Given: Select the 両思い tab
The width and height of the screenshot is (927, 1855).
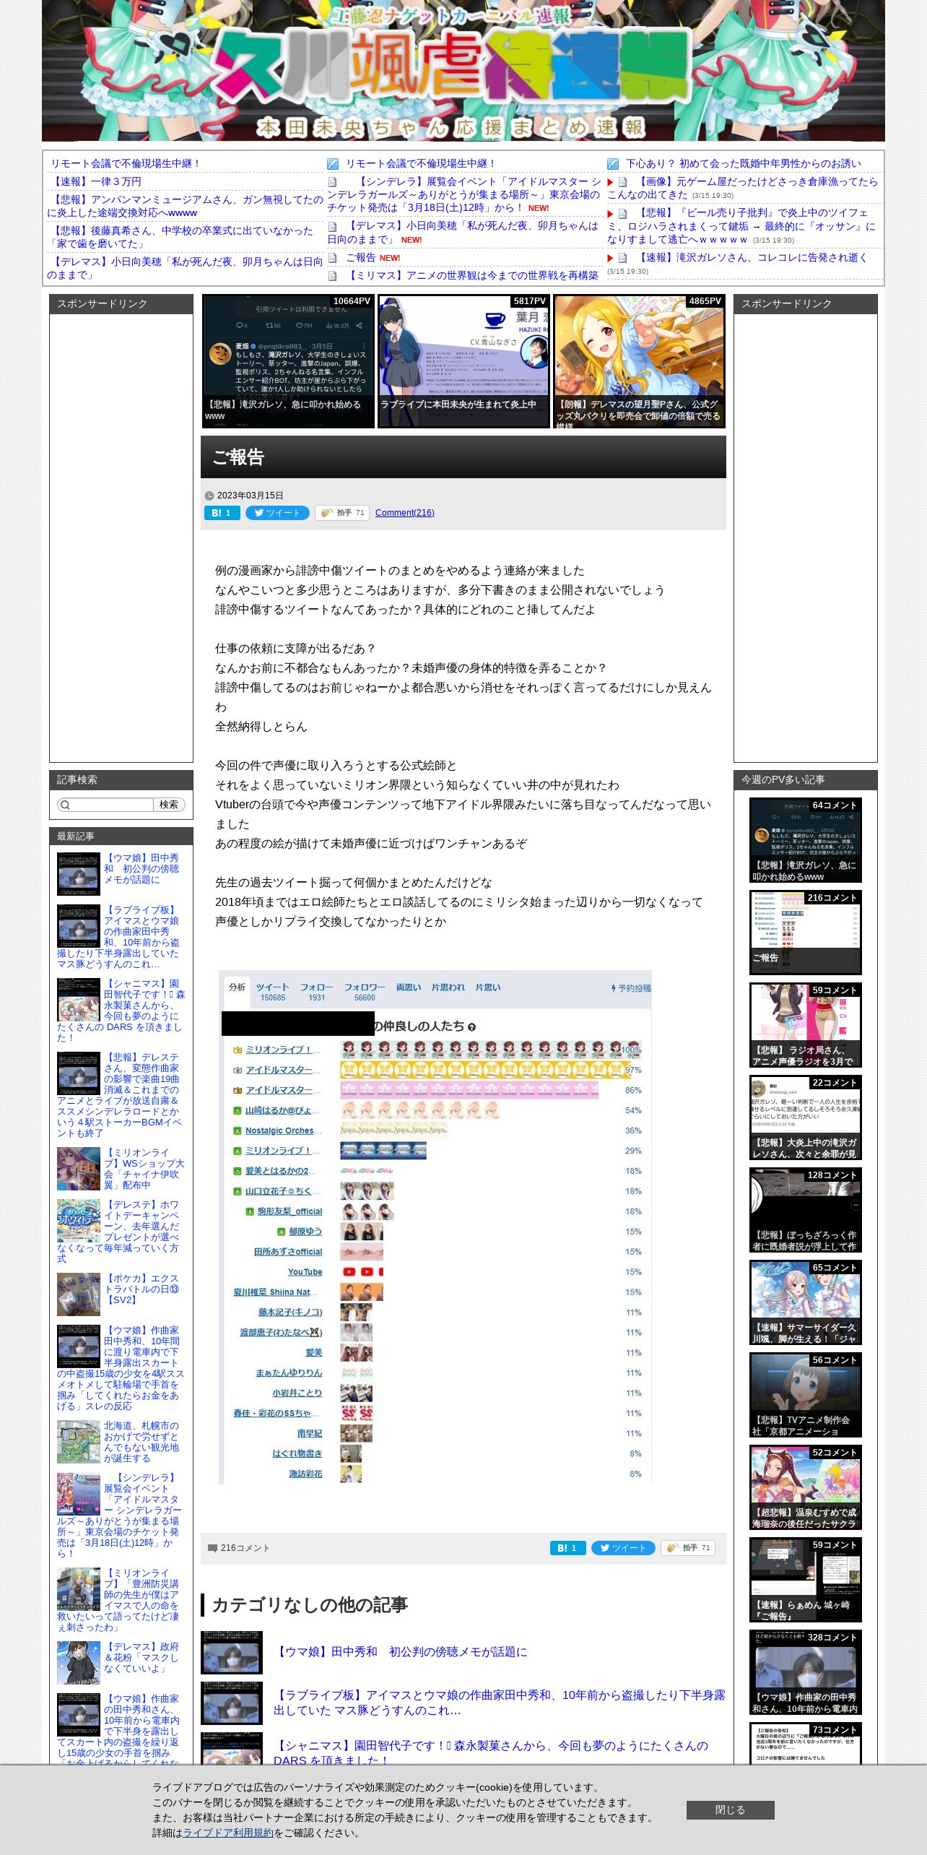Looking at the screenshot, I should click(x=409, y=987).
